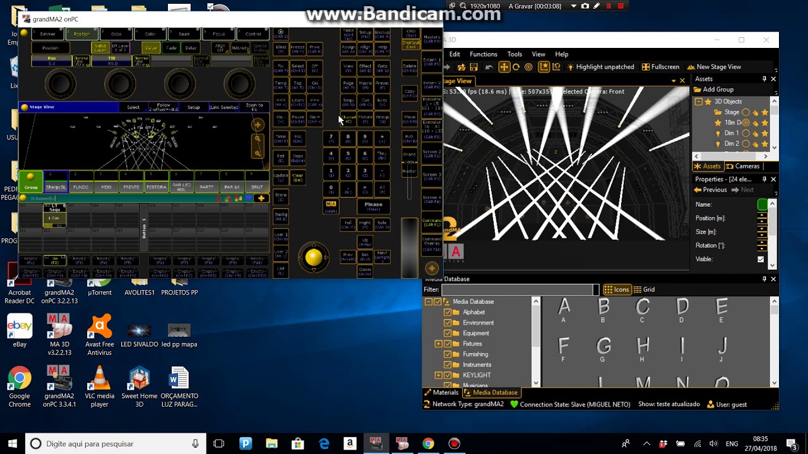Collapse the 3D Objects tree node

pos(698,102)
